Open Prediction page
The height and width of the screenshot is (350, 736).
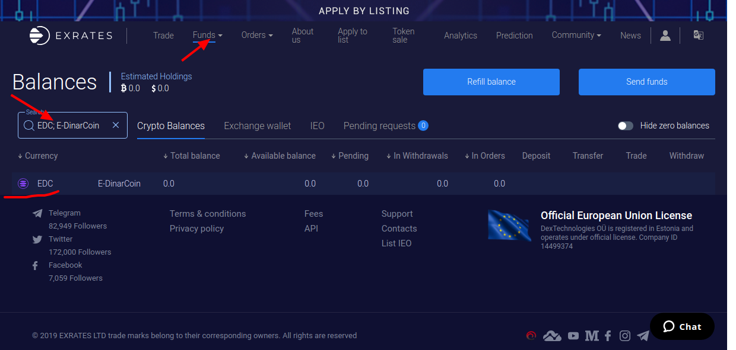pyautogui.click(x=515, y=36)
